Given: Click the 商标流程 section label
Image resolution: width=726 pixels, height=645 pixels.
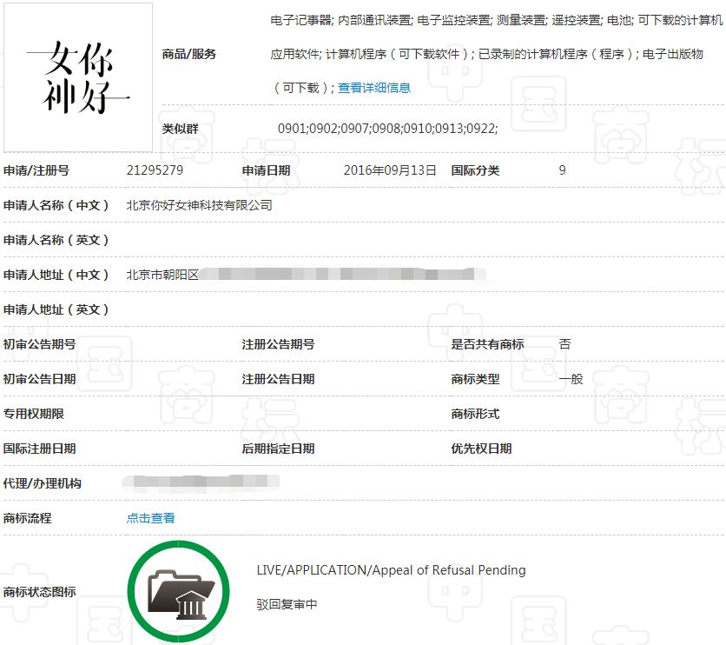Looking at the screenshot, I should click(28, 517).
